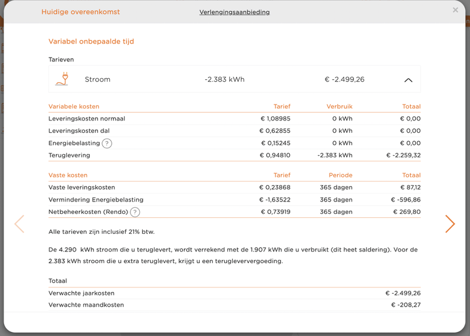Click the Stroom € -2.499,26 amount
This screenshot has height=336, width=470.
point(345,79)
